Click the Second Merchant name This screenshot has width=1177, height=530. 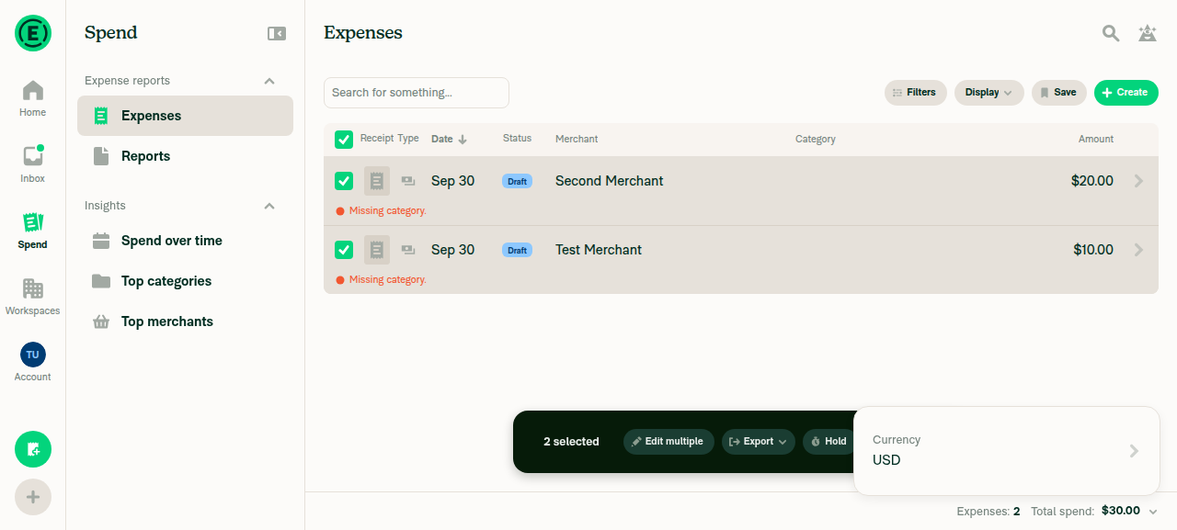pos(610,181)
